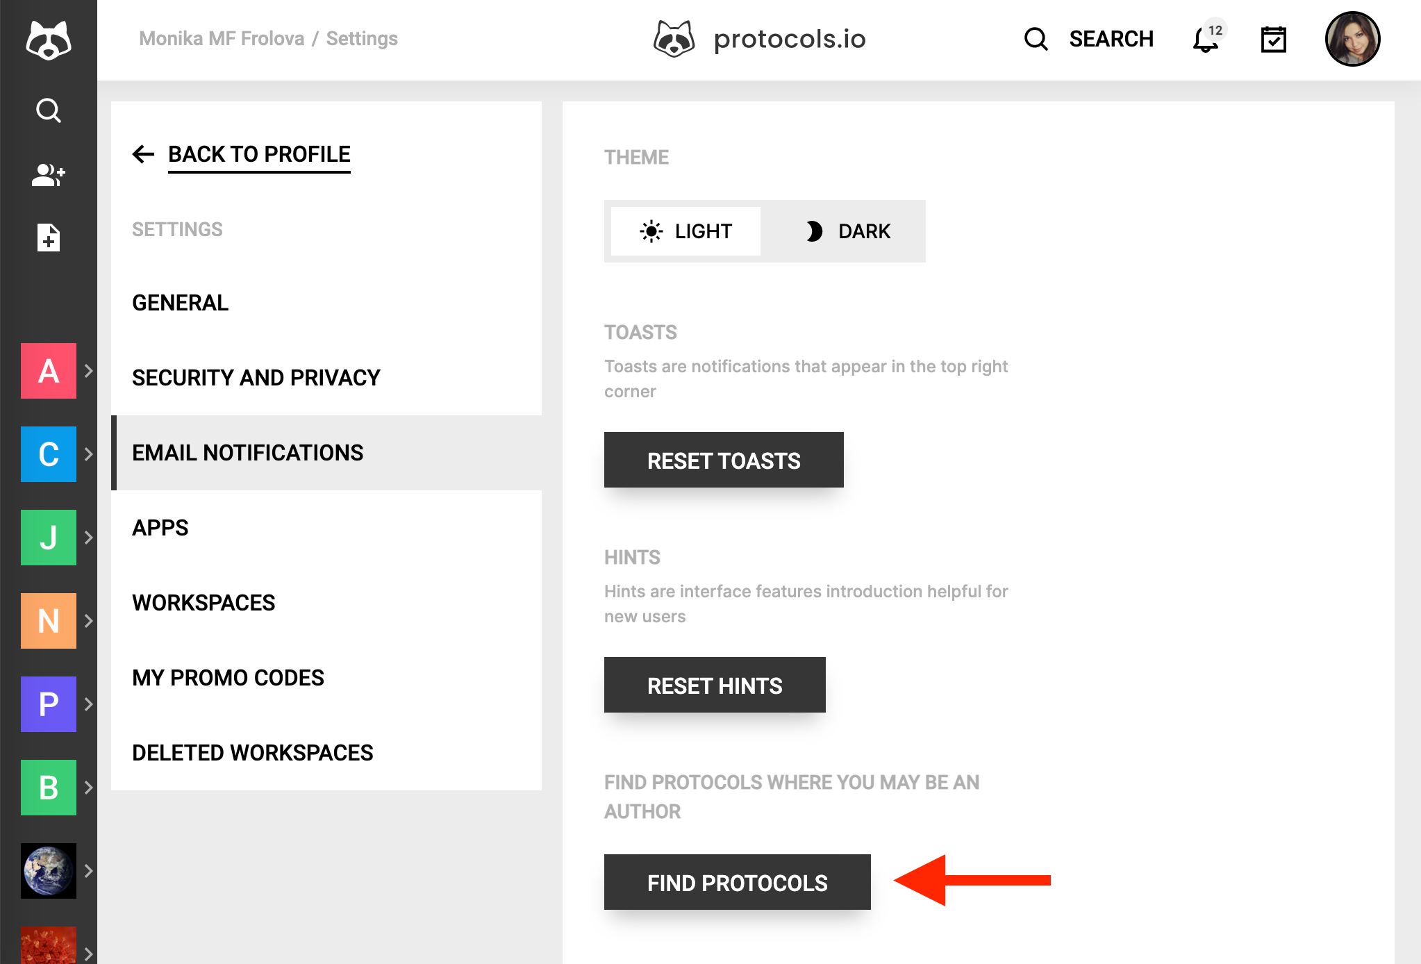
Task: Click BACK TO PROFILE link
Action: (x=258, y=154)
